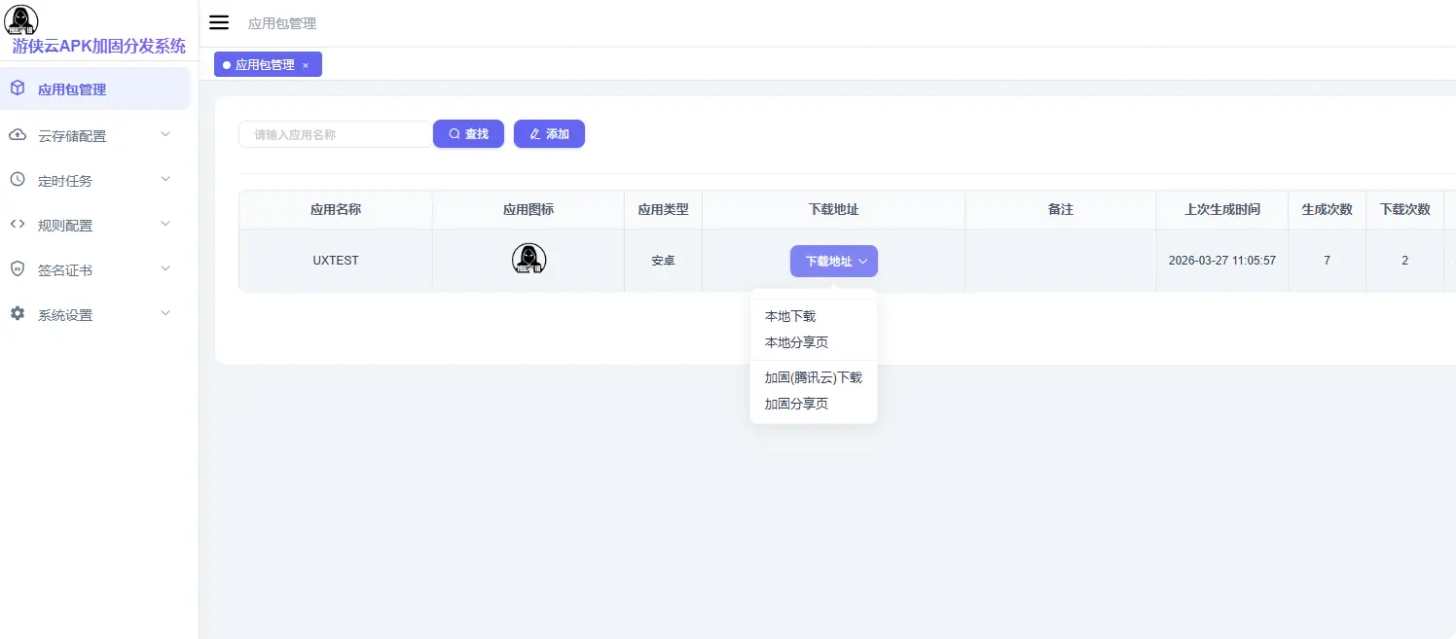Click the clock icon for 定时任务
1456x639 pixels.
pos(18,180)
